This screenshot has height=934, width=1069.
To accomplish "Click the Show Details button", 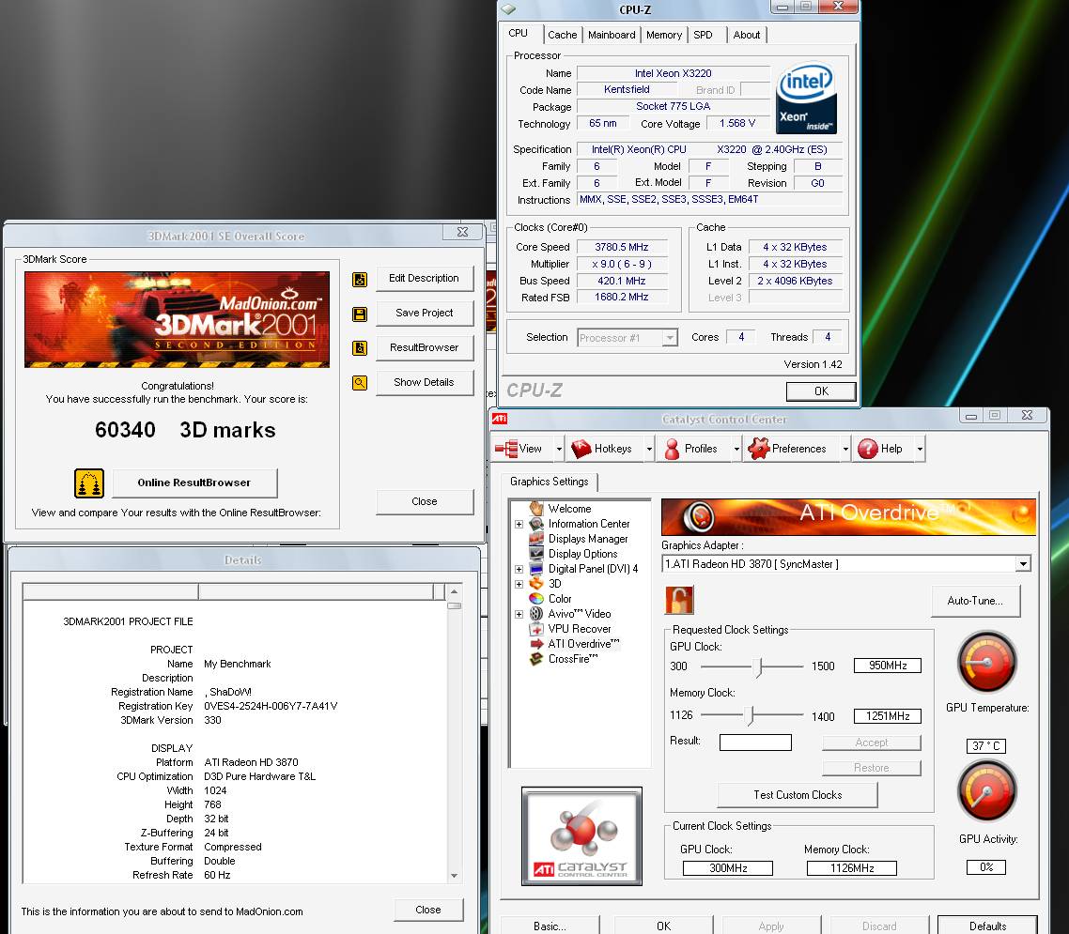I will [424, 382].
